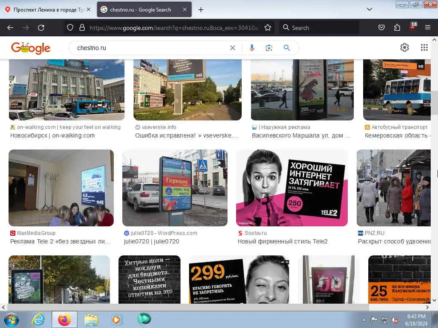Viewport: 438px width, 328px height.
Task: Open Firefox application hamburger menu
Action: (x=428, y=27)
